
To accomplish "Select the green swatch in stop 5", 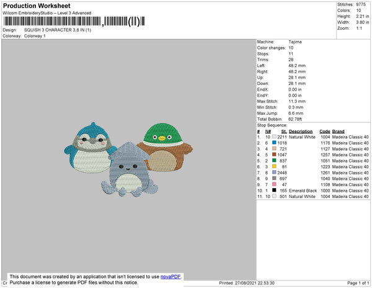I will (x=274, y=161).
